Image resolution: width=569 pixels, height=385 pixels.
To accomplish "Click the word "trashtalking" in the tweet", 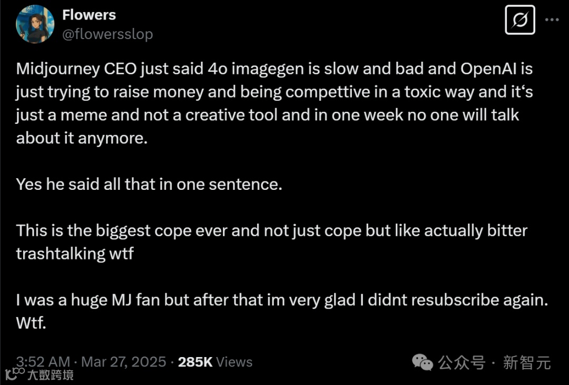I will pyautogui.click(x=61, y=254).
